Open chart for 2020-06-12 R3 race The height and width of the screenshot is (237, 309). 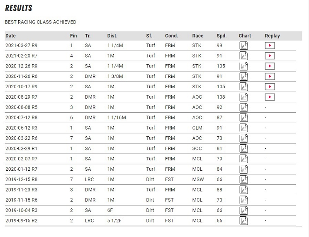pos(243,128)
